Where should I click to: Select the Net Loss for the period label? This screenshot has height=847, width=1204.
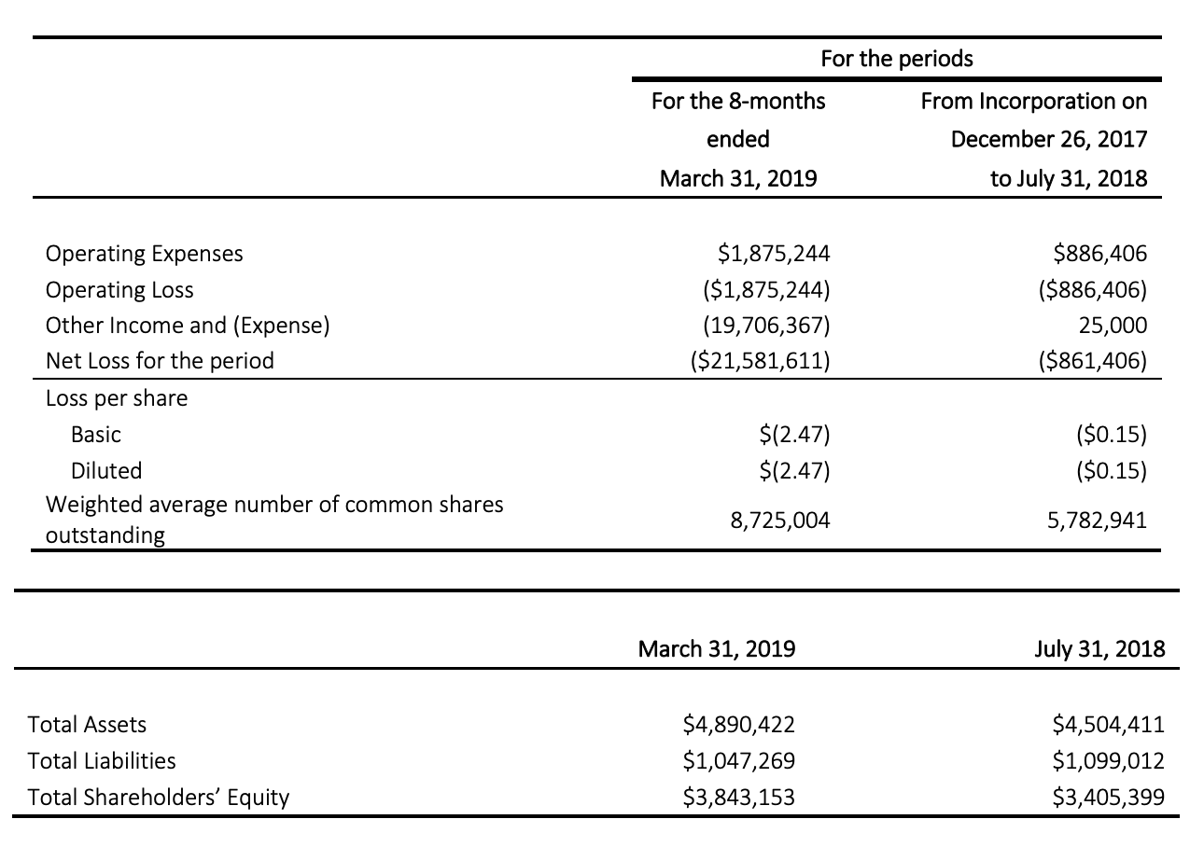click(160, 361)
